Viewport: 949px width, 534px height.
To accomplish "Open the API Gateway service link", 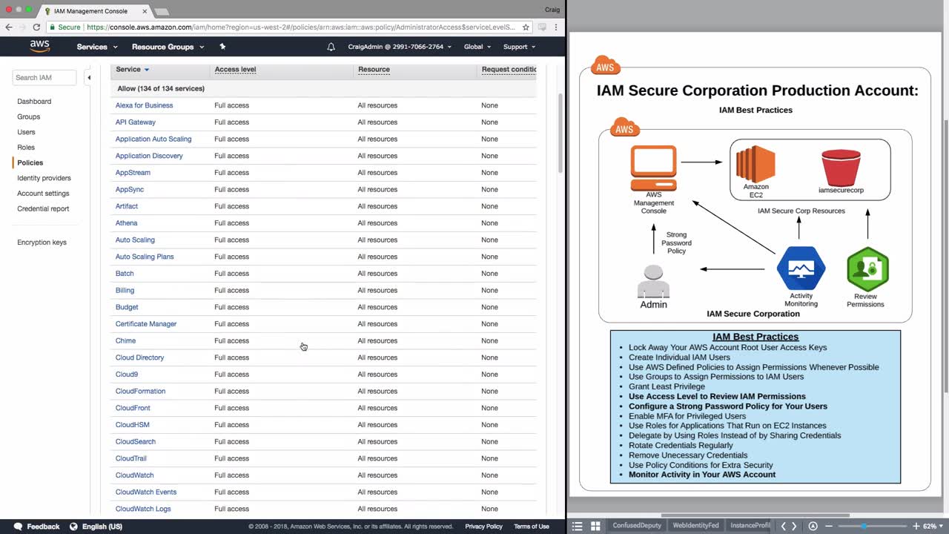I will point(136,122).
